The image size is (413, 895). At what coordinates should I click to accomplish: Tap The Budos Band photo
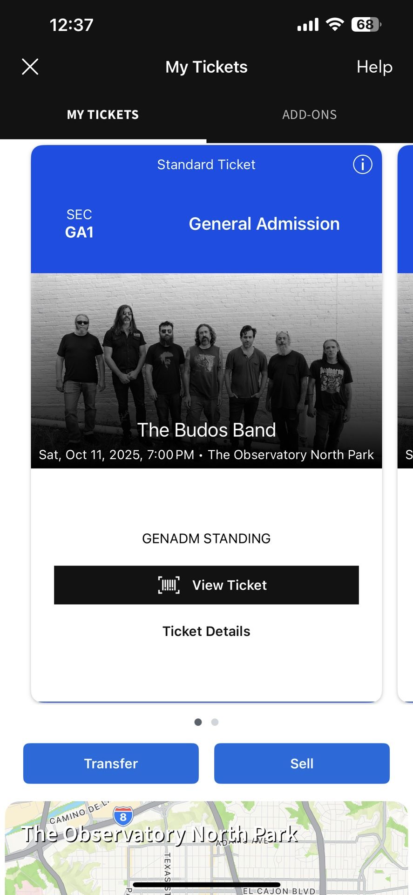click(x=206, y=371)
